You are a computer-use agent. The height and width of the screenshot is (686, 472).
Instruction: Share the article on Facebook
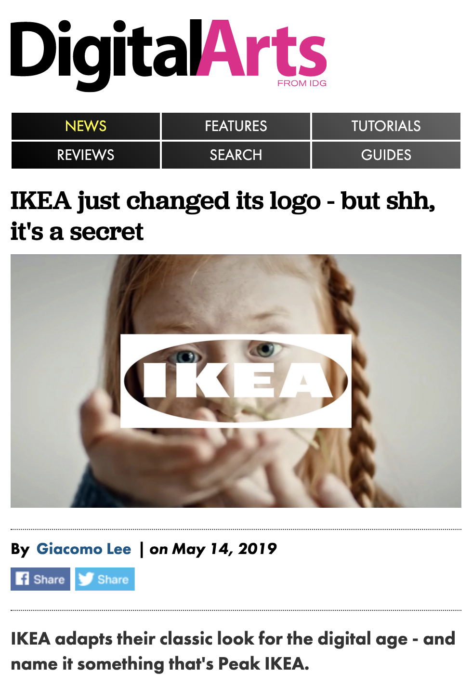coord(40,579)
